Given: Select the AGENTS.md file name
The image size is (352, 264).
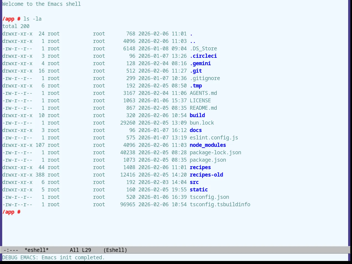Looking at the screenshot, I should coord(203,93).
